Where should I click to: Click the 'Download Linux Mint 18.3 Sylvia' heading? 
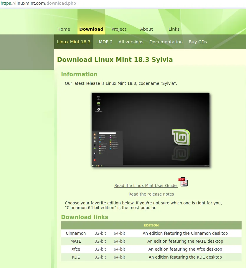pos(115,60)
